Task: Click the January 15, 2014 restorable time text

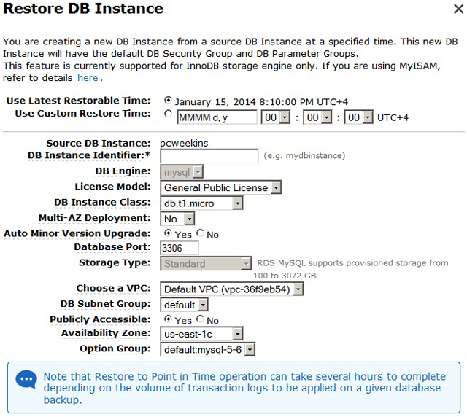Action: [x=261, y=102]
